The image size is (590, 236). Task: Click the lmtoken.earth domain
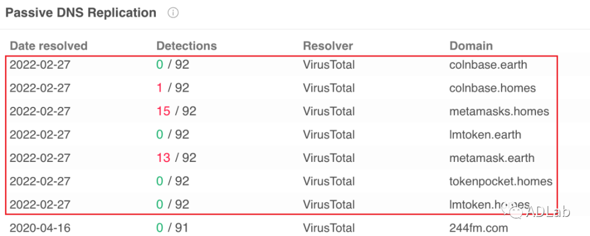pos(485,135)
